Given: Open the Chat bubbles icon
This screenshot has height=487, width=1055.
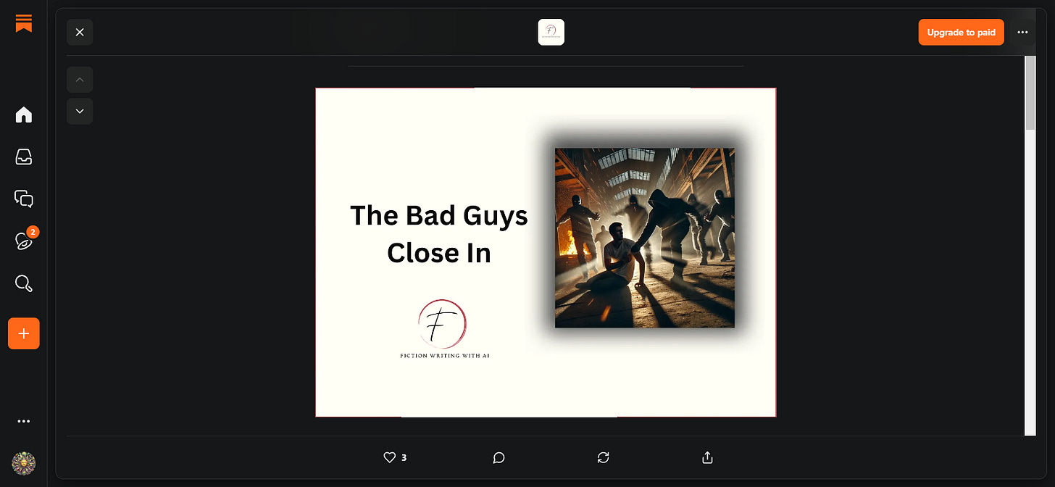Looking at the screenshot, I should pyautogui.click(x=24, y=199).
